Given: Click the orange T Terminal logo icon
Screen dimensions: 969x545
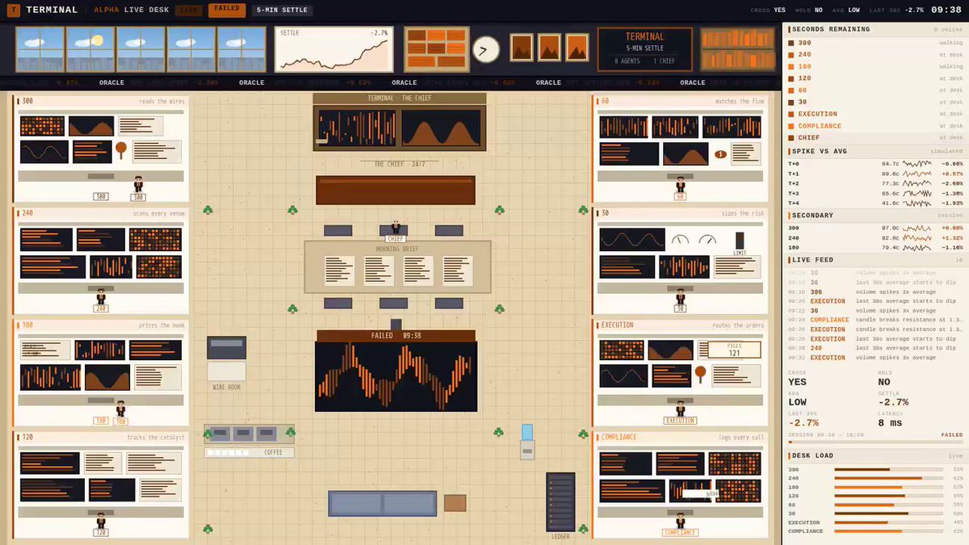Looking at the screenshot, I should [x=13, y=10].
